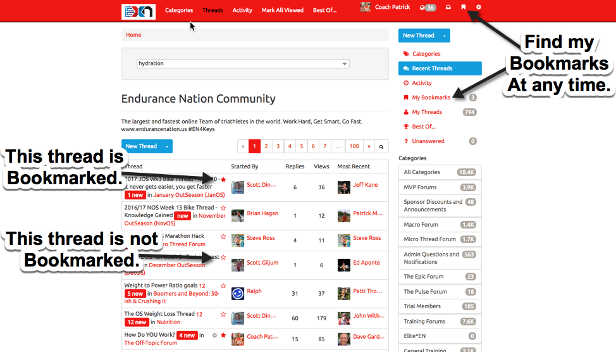Open sidebar Categories link
Screen dimensions: 616x352
click(x=426, y=54)
